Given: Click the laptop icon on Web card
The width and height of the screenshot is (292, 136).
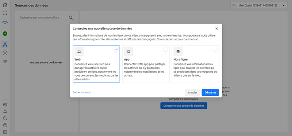Looking at the screenshot, I should (79, 52).
